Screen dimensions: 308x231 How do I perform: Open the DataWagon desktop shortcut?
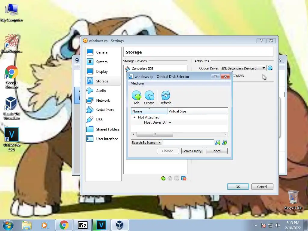12,43
